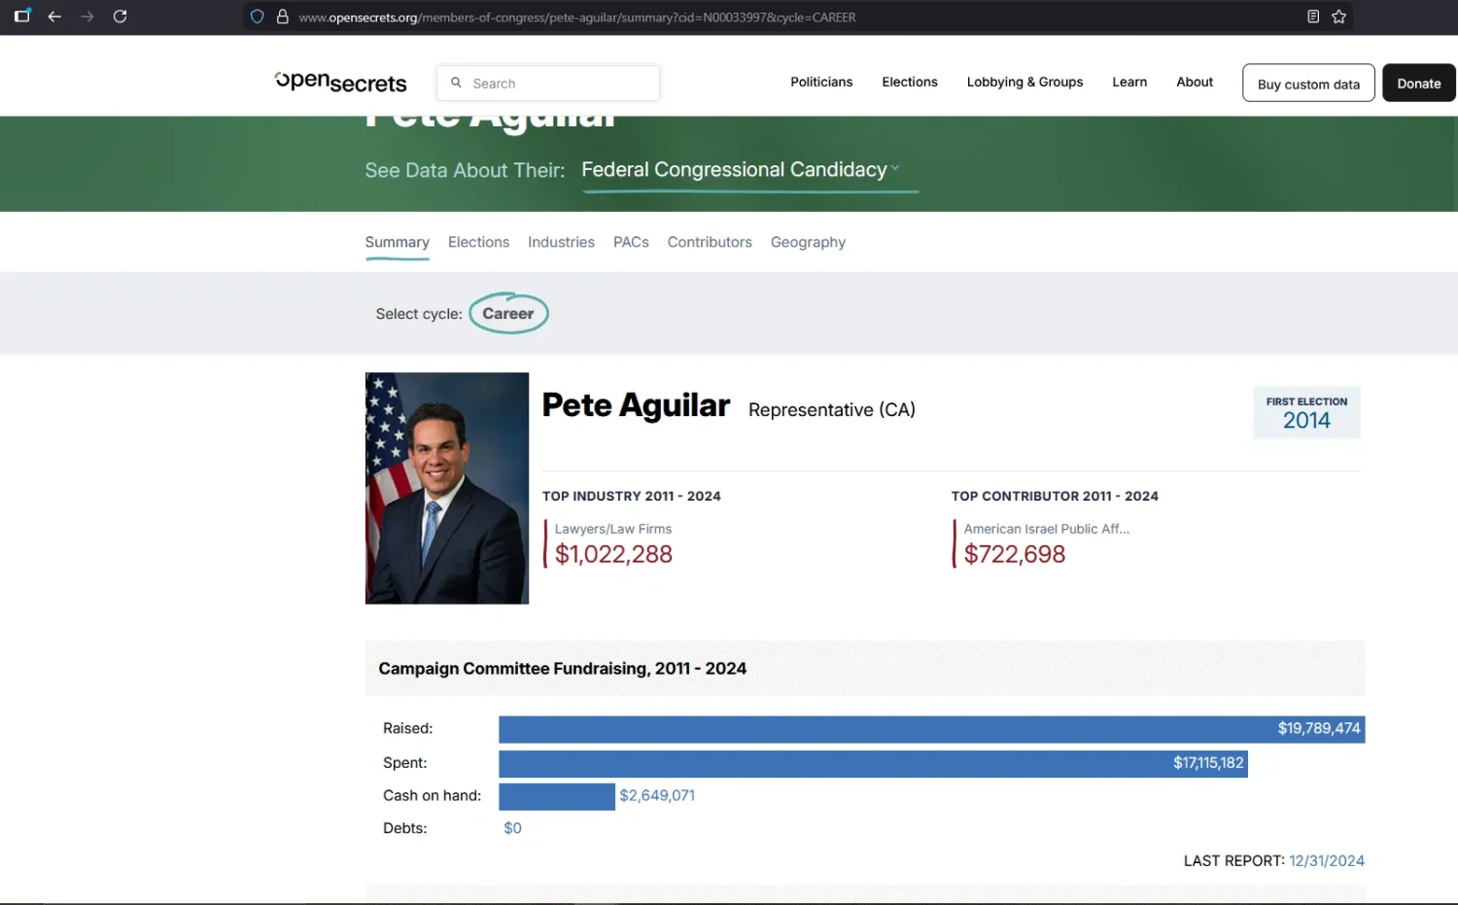Image resolution: width=1458 pixels, height=905 pixels.
Task: Click the 12/31/2024 last report date
Action: click(x=1327, y=861)
